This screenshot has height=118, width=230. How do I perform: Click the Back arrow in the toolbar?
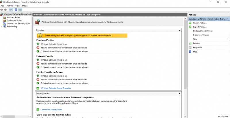click(x=2, y=10)
